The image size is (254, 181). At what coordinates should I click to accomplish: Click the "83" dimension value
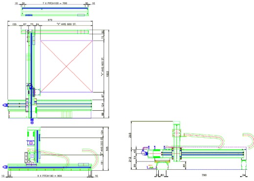pyautogui.click(x=184, y=165)
